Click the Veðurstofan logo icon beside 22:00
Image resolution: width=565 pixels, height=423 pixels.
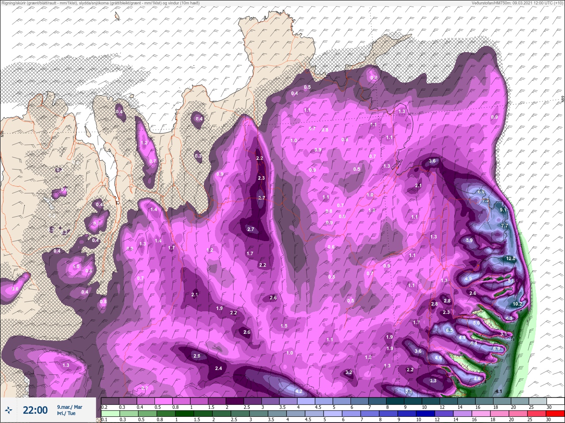pos(8,410)
